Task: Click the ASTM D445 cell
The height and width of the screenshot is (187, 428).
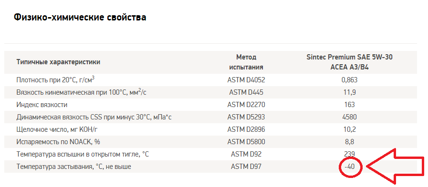Action: [246, 92]
